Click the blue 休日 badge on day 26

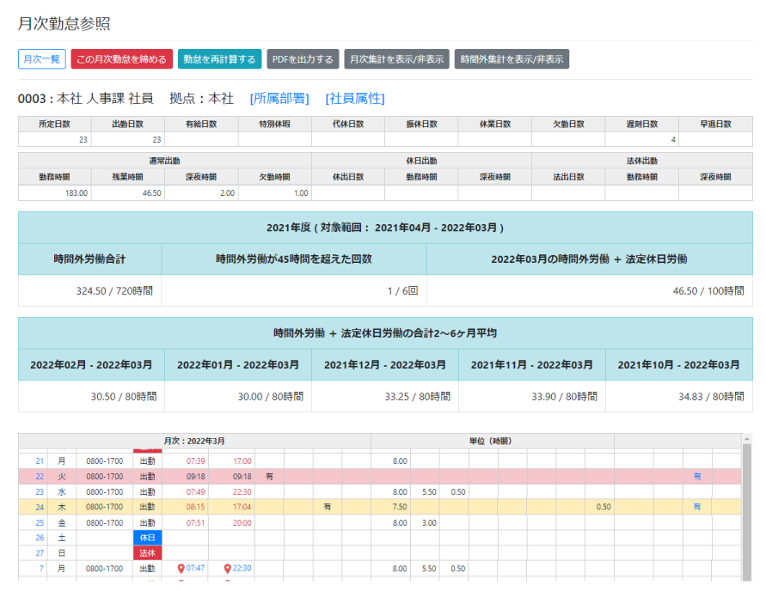click(148, 538)
